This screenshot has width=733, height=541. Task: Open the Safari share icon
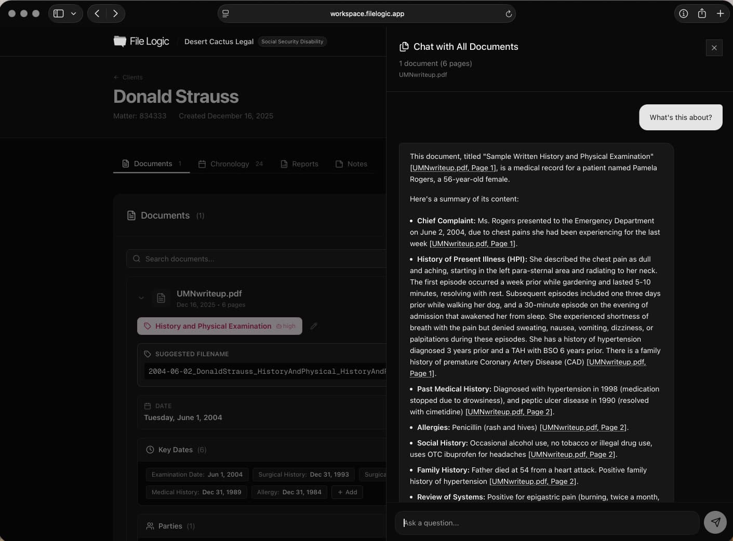click(702, 13)
